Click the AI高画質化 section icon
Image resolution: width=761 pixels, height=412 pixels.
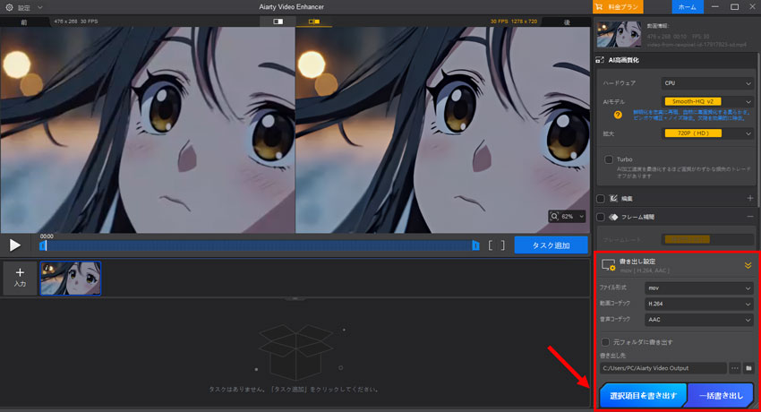click(600, 60)
